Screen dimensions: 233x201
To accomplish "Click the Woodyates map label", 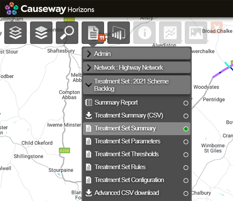I will pos(206,87).
